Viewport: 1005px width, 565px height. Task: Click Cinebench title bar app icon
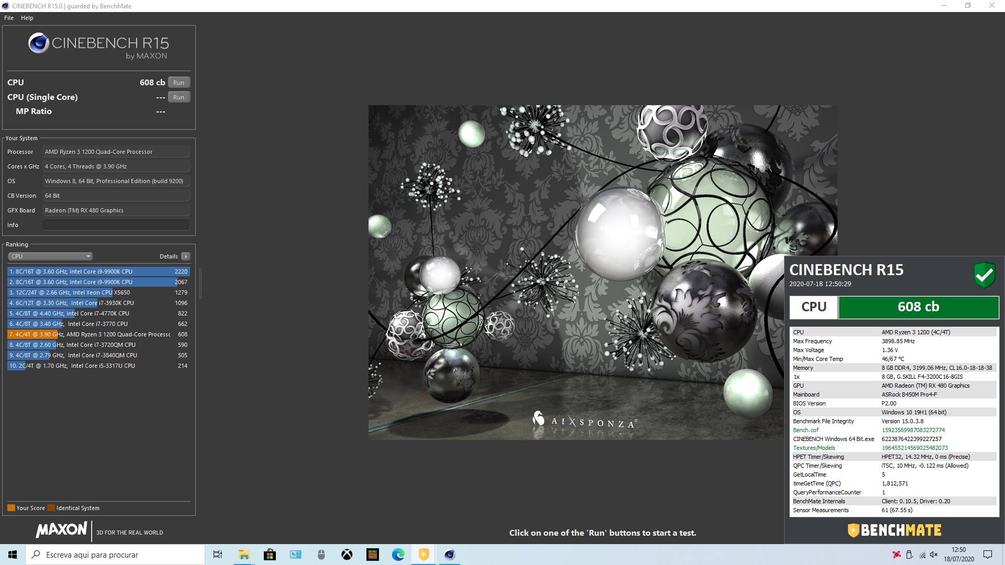click(x=5, y=6)
